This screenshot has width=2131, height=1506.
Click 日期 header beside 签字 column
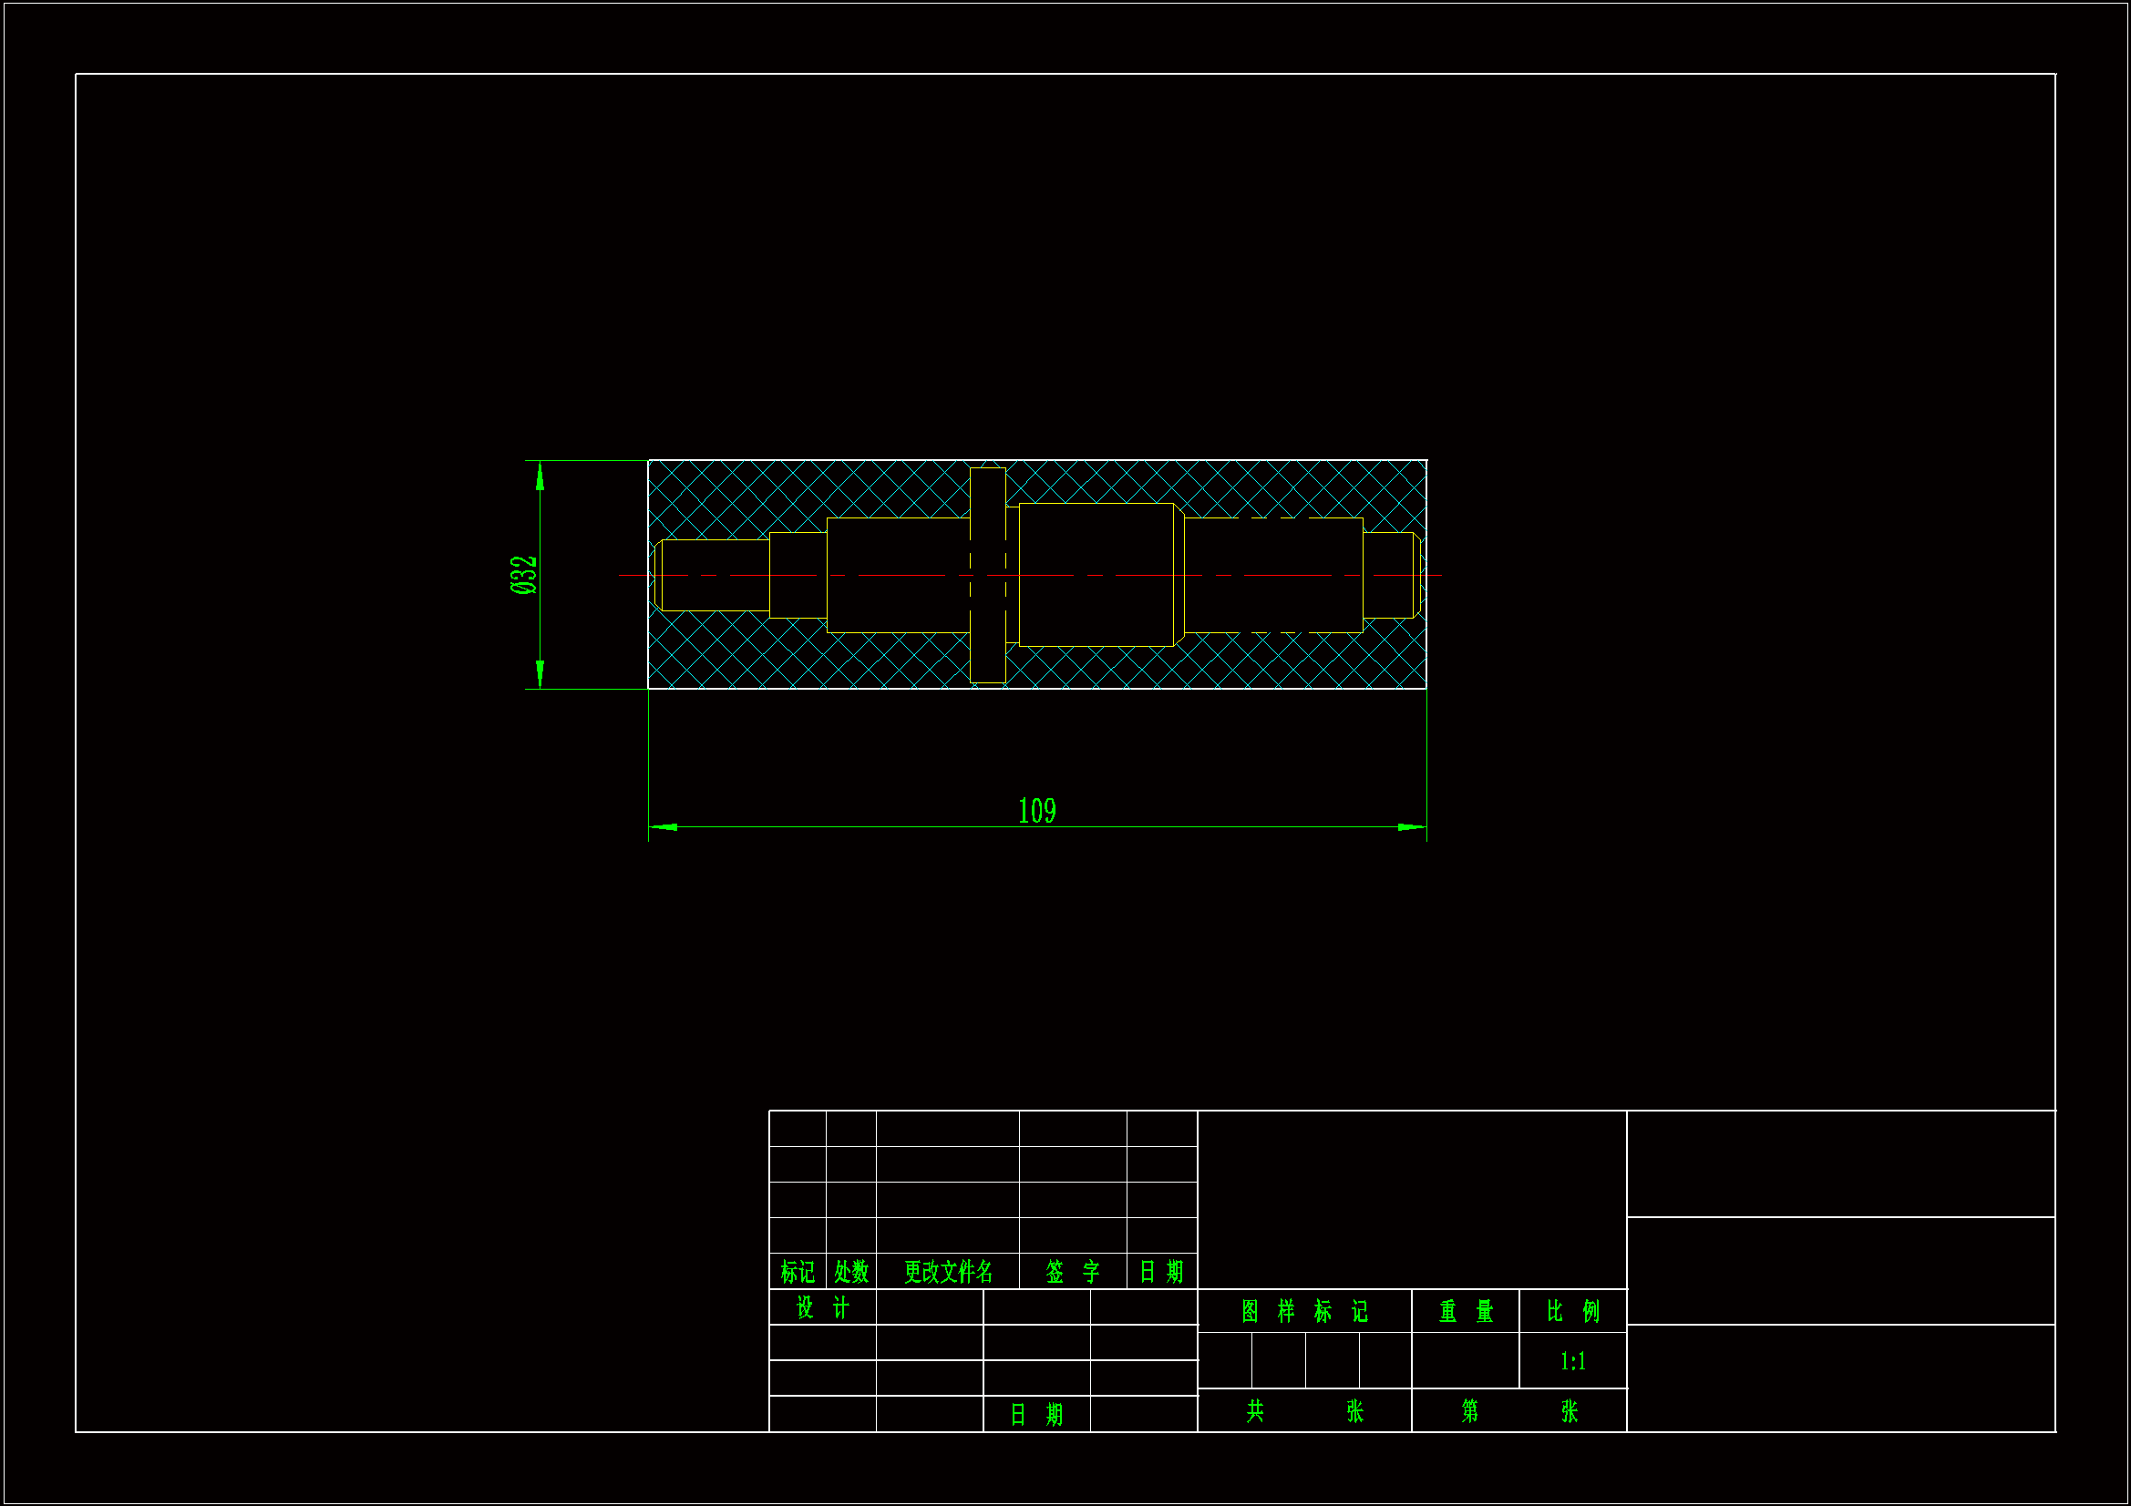(x=1161, y=1271)
